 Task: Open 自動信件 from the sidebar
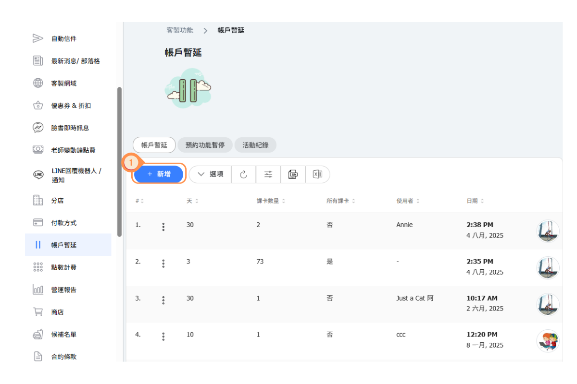click(x=63, y=39)
